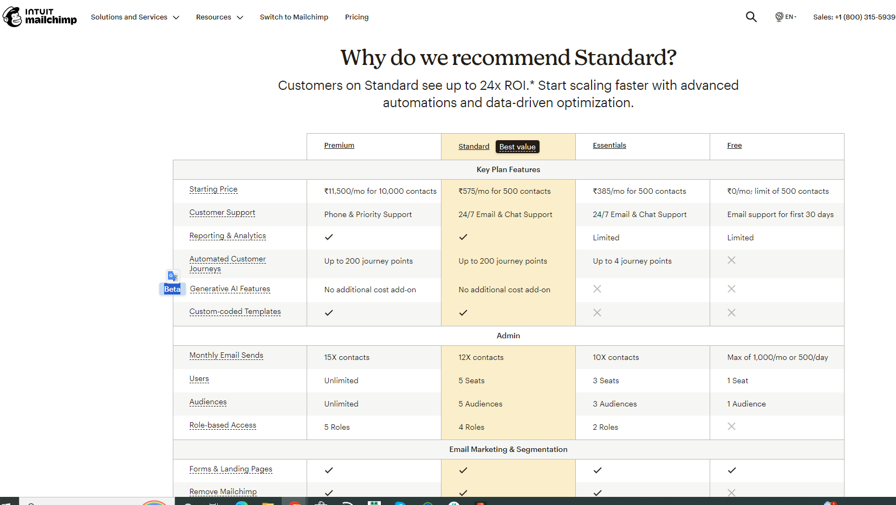Click Max of 1,000/mo or 500/day cell
Image resolution: width=896 pixels, height=505 pixels.
tap(777, 357)
